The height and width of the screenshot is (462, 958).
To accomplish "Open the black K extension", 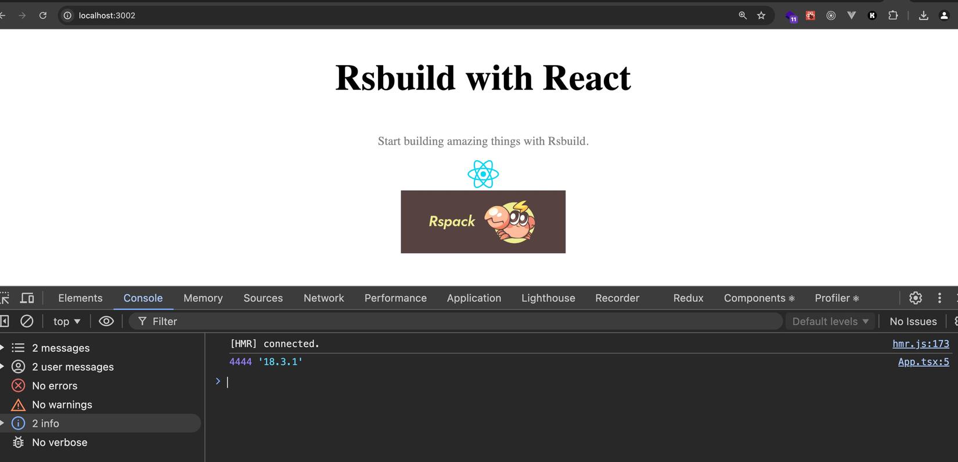I will 871,16.
